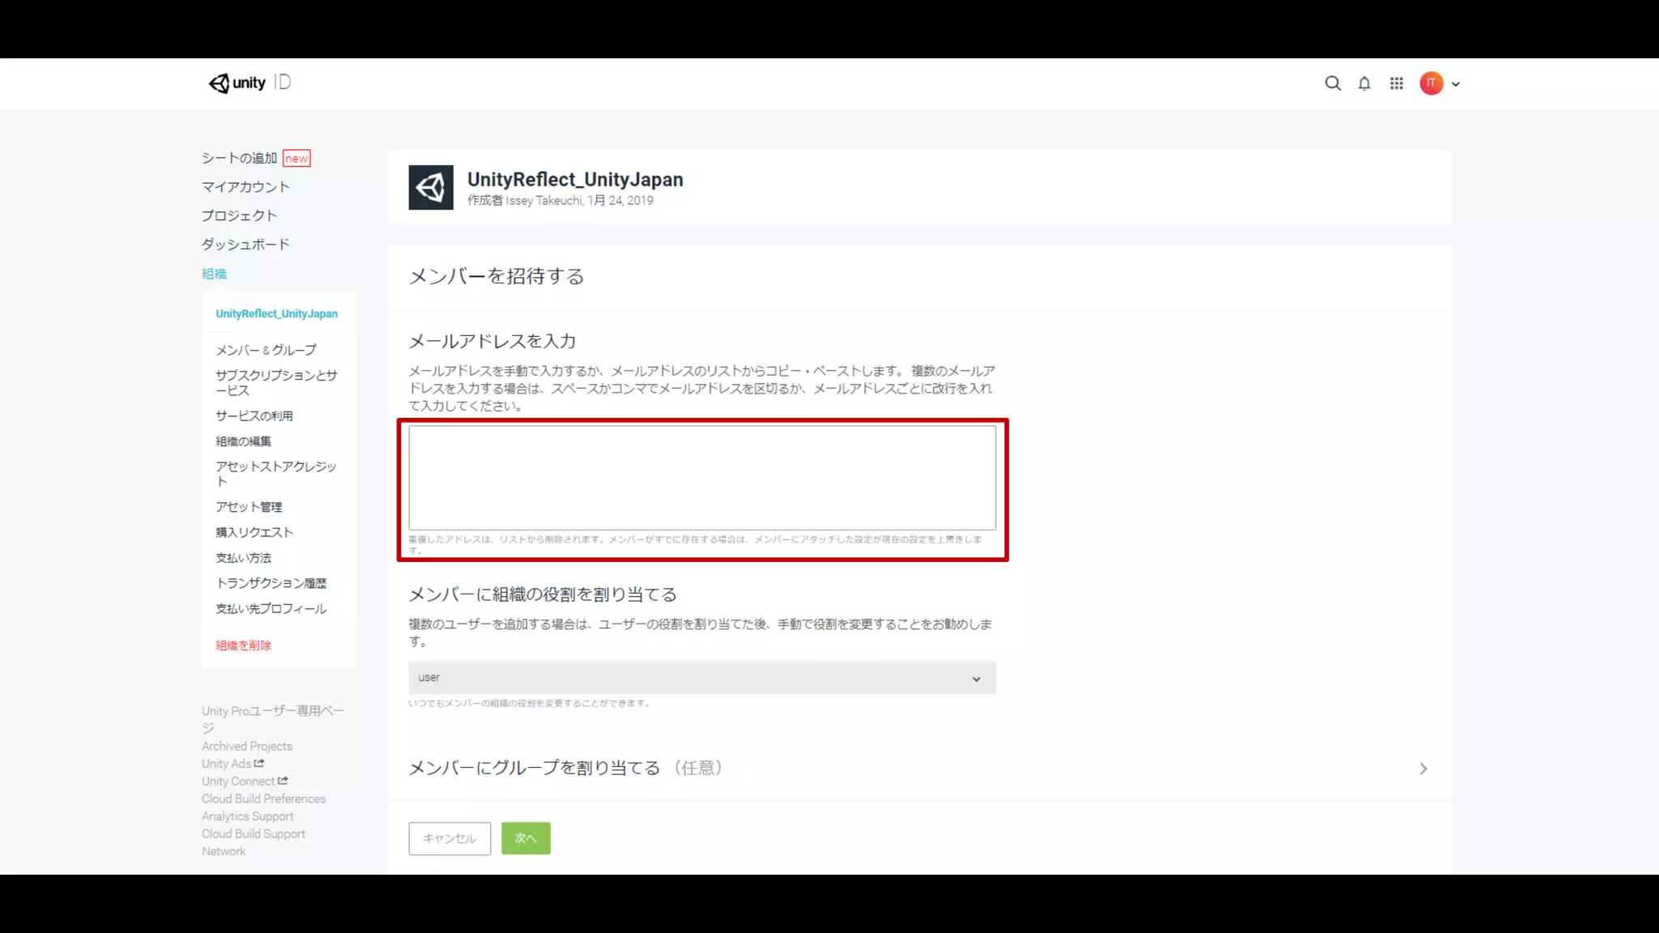The height and width of the screenshot is (933, 1659).
Task: Open the apps grid icon
Action: [1397, 83]
